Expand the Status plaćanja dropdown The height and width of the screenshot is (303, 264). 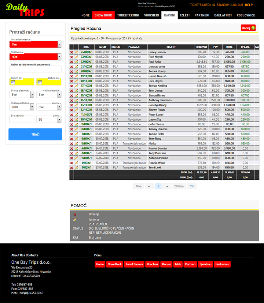(32, 94)
